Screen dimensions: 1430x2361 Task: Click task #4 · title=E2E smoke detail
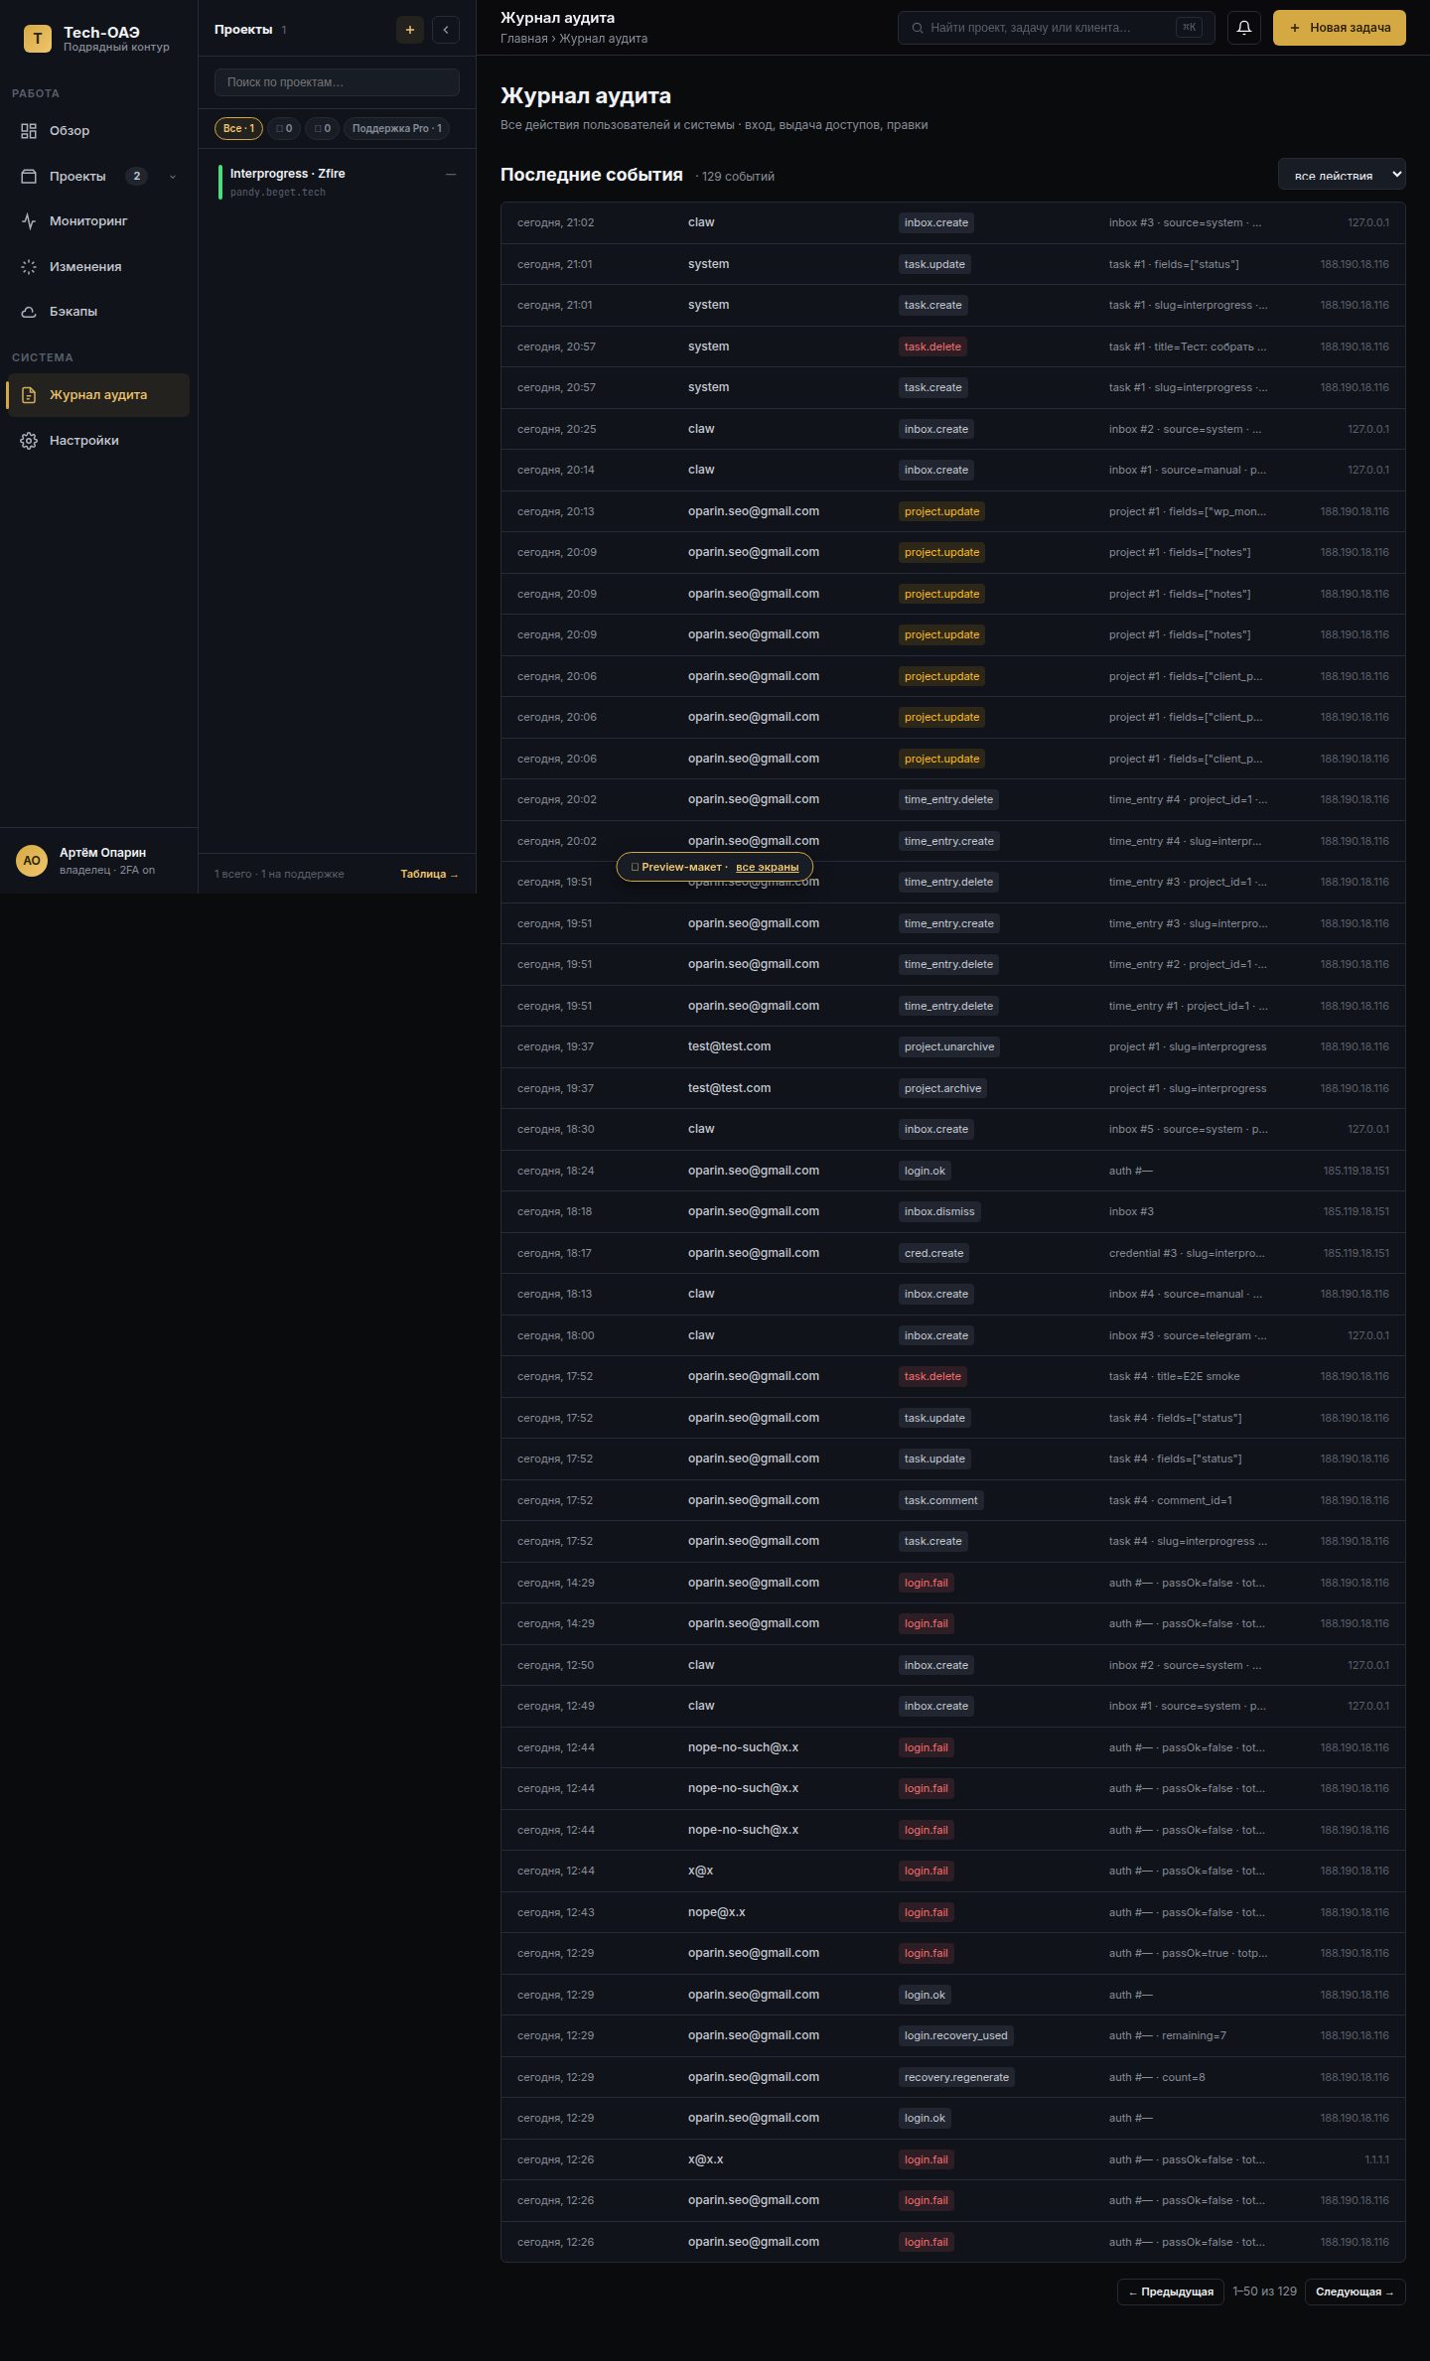(1175, 1376)
